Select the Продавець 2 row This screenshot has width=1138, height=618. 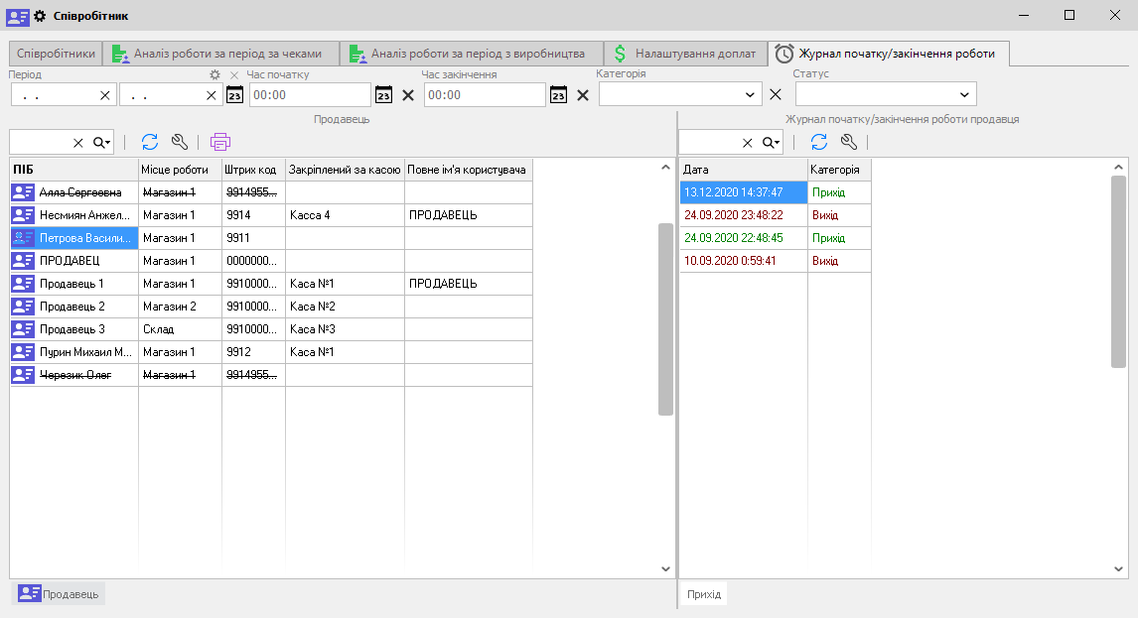point(72,307)
